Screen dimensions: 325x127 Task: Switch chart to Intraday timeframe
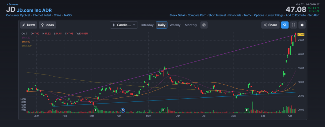click(147, 25)
